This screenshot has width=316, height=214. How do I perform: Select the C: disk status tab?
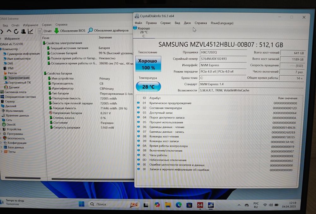(144, 32)
